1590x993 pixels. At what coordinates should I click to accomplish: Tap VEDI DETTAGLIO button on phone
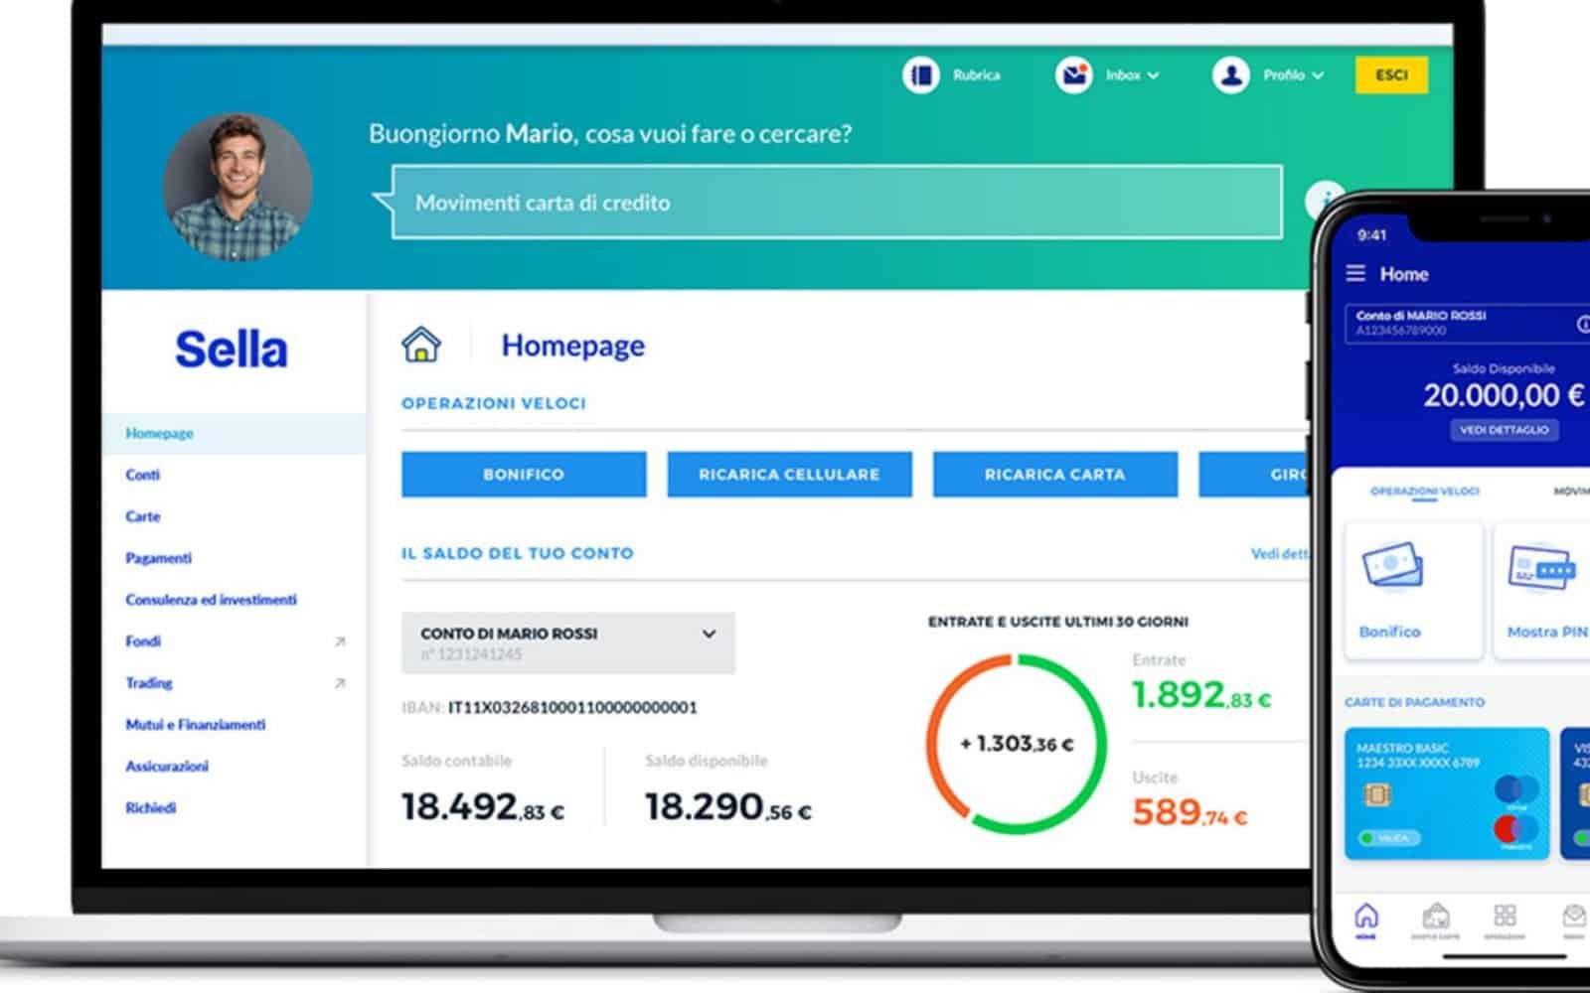pyautogui.click(x=1504, y=430)
